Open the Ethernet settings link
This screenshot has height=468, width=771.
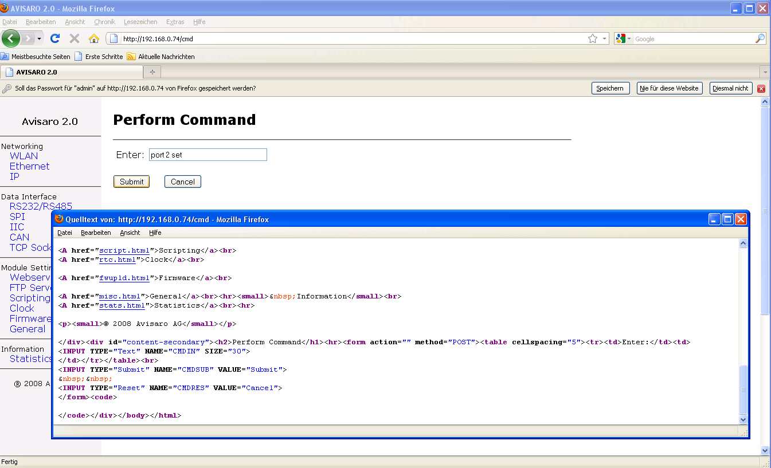(x=30, y=166)
